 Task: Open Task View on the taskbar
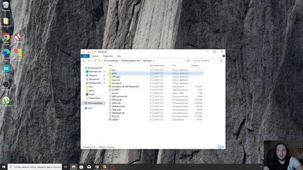coord(65,167)
